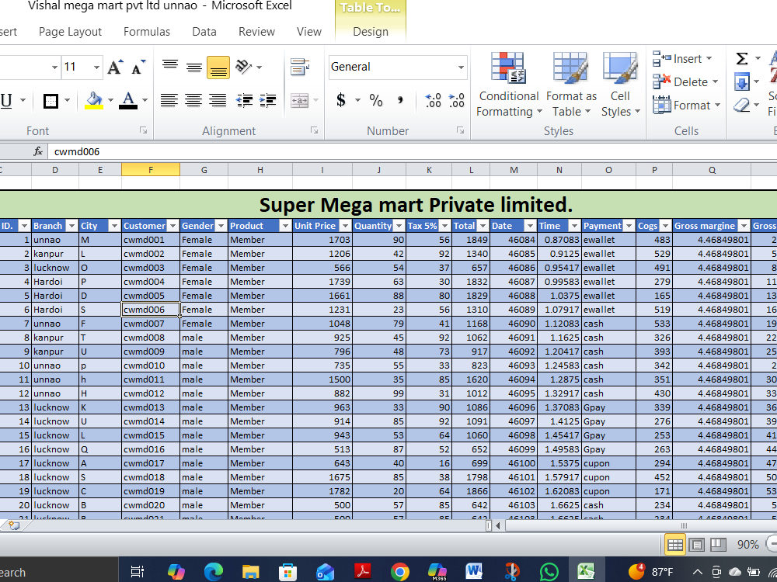Decrease decimal places

(456, 100)
